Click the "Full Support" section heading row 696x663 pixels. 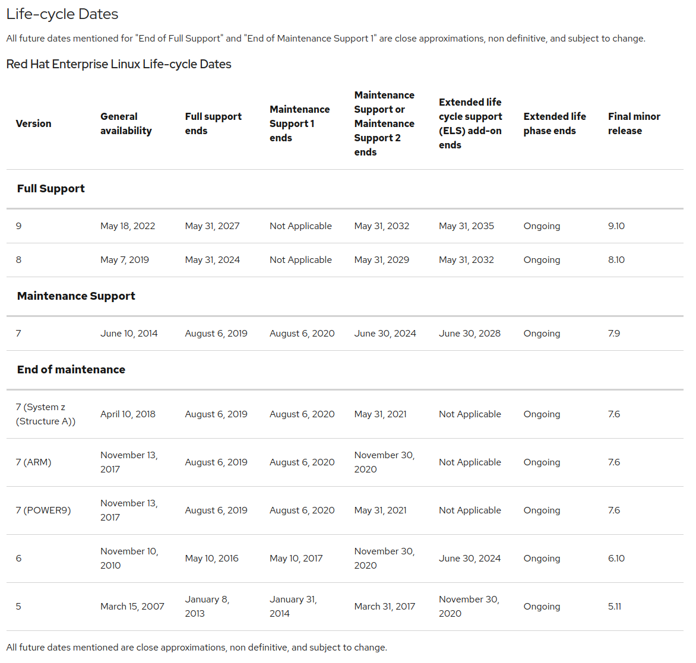click(51, 189)
